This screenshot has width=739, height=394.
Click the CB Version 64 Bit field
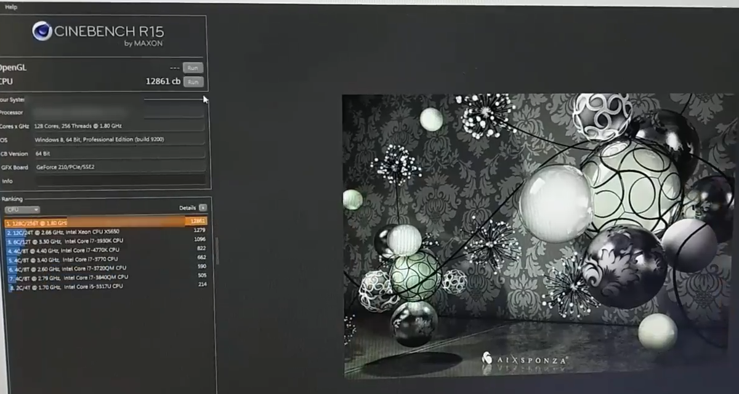point(119,153)
